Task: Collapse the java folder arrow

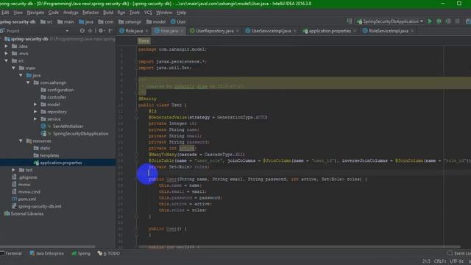Action: tap(21, 75)
